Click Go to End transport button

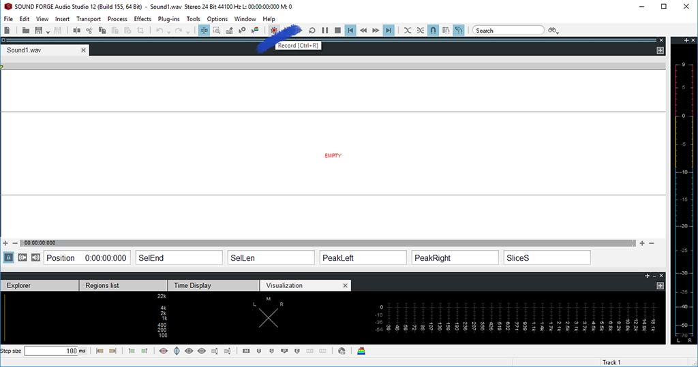(389, 30)
